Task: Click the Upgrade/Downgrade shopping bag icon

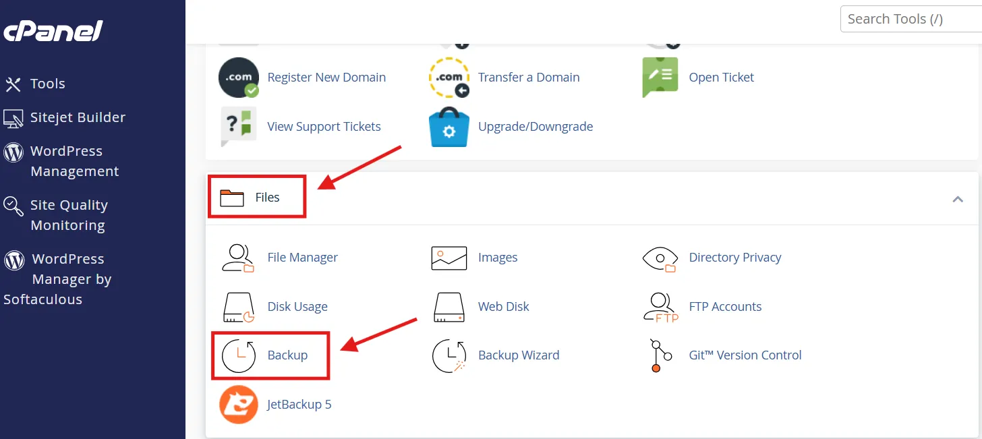Action: coord(449,127)
